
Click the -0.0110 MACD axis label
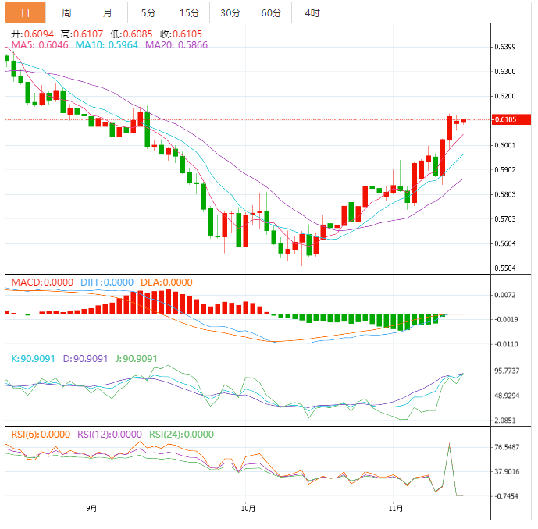pos(506,344)
